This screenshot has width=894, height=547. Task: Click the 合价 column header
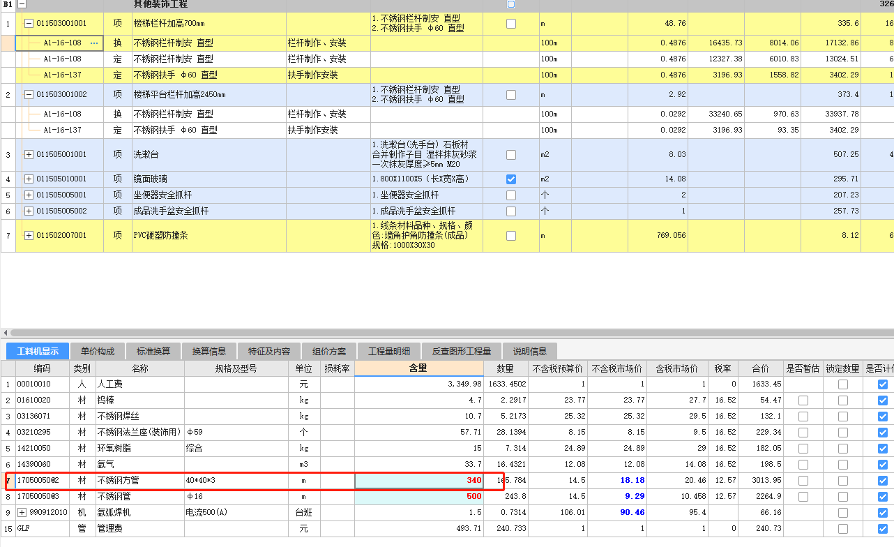(x=760, y=368)
